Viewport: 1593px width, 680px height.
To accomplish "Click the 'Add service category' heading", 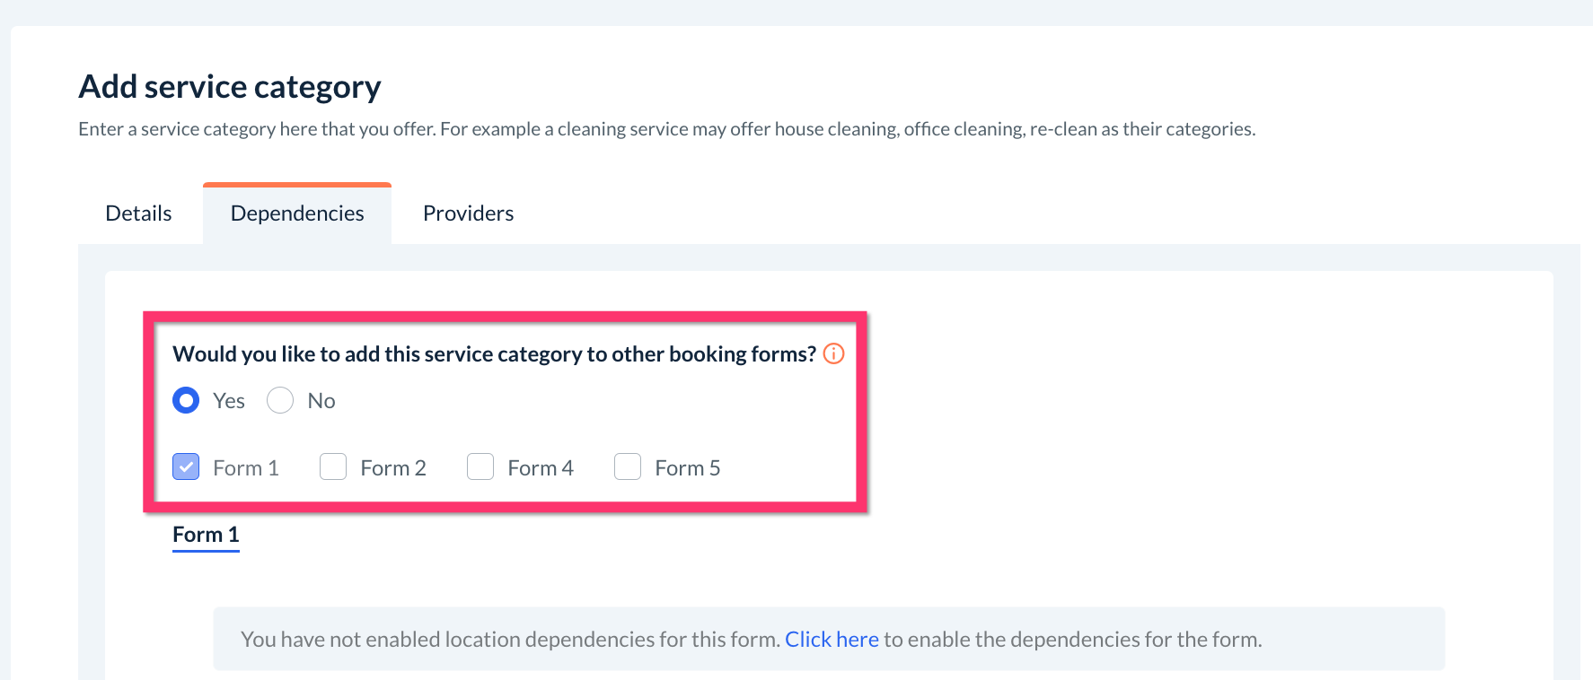I will (x=230, y=87).
